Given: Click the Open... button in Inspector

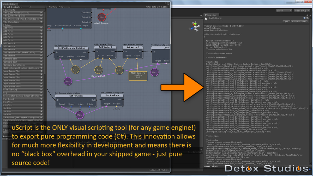Looking at the screenshot, I should pos(286,22).
